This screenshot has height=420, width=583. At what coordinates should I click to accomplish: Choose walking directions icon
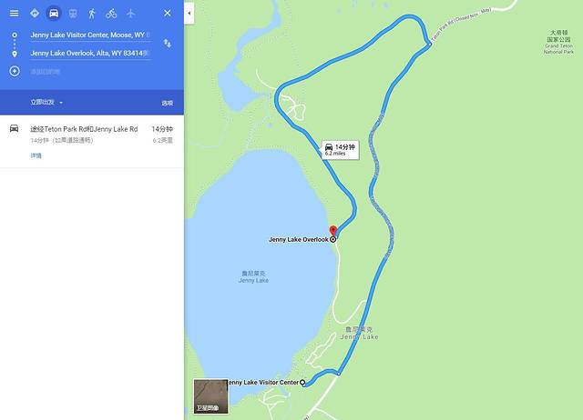click(92, 14)
